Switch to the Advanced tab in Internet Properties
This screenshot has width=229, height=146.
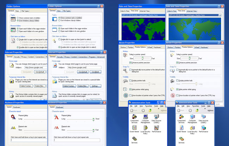tap(101, 57)
